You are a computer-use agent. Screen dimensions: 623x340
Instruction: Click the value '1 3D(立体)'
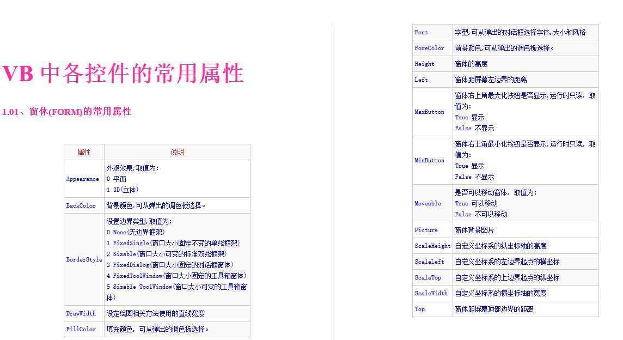tap(123, 190)
